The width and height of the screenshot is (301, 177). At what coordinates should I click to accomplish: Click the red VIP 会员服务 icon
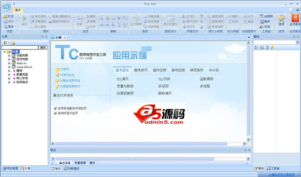pos(295,18)
